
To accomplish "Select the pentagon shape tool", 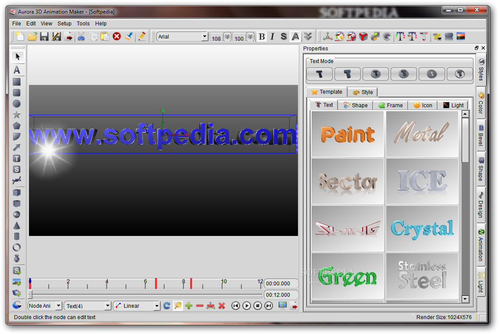I will [17, 126].
